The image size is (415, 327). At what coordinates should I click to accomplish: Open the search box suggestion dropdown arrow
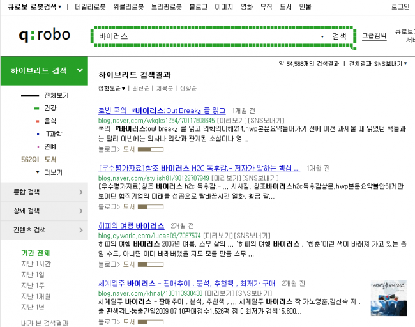(x=322, y=37)
